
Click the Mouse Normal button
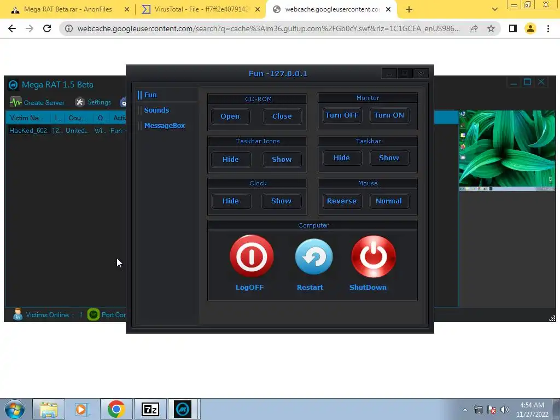[389, 201]
